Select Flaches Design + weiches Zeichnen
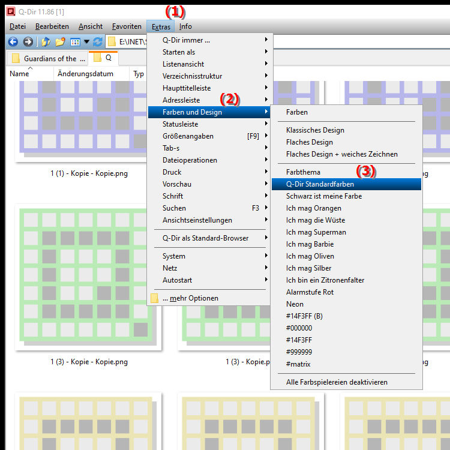 (346, 154)
